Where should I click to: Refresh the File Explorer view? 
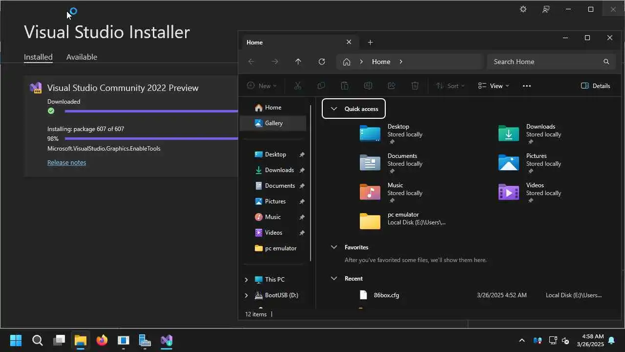(x=322, y=62)
